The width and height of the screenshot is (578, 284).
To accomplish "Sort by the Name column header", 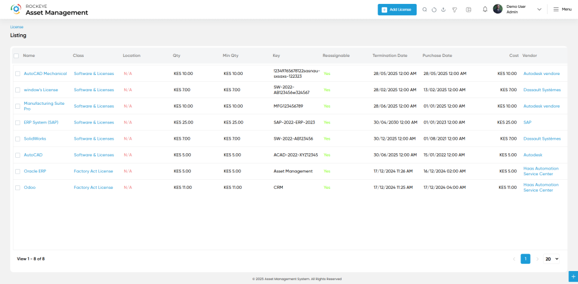I will click(x=29, y=56).
